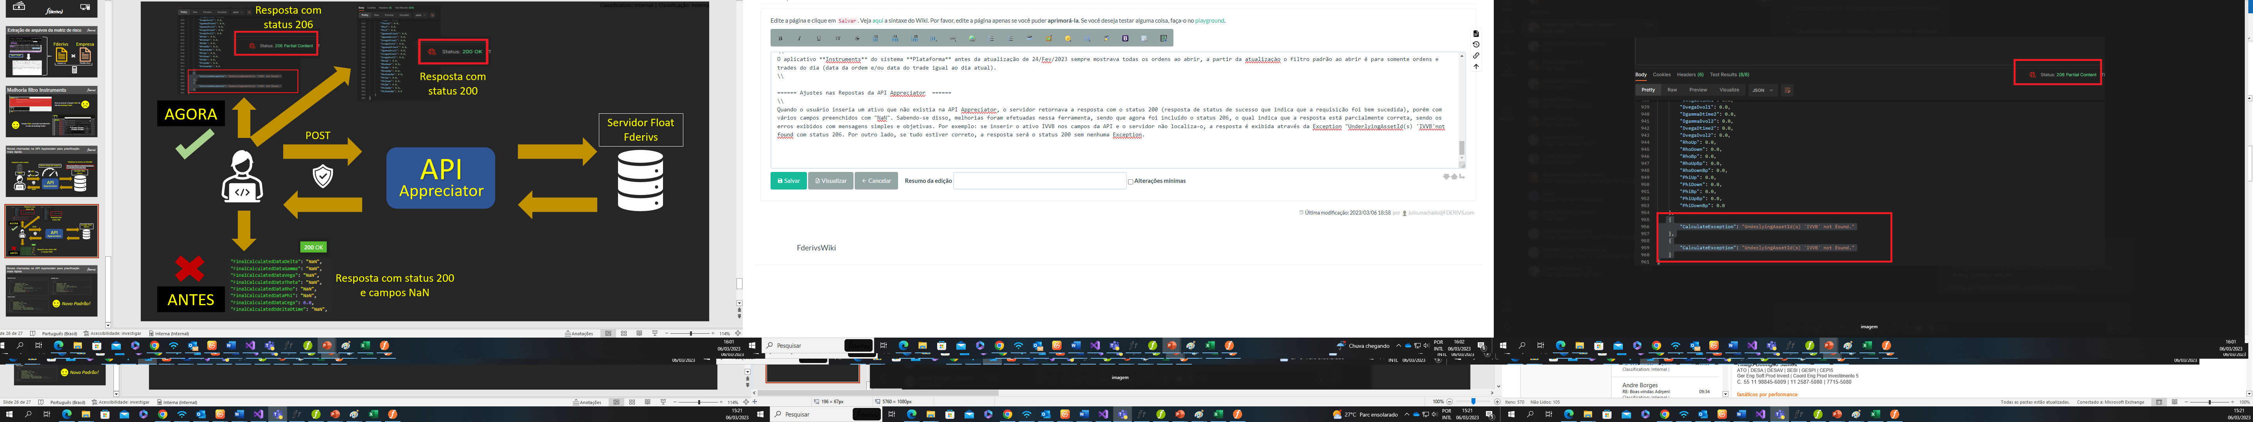The height and width of the screenshot is (422, 2253).
Task: Click the PowerPoint zoom slider
Action: (x=691, y=333)
